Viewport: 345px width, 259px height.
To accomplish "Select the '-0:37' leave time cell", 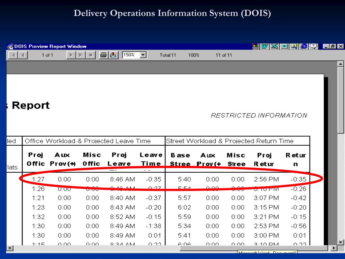I will point(153,198).
